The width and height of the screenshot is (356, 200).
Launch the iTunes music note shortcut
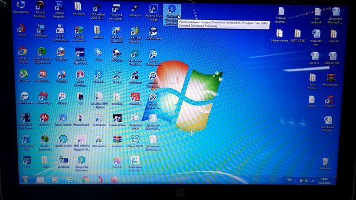[x=62, y=98]
